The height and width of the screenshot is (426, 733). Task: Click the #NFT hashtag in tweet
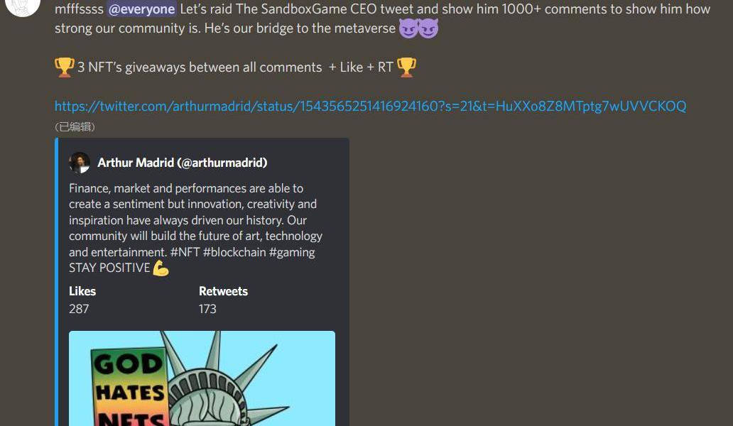pos(185,252)
